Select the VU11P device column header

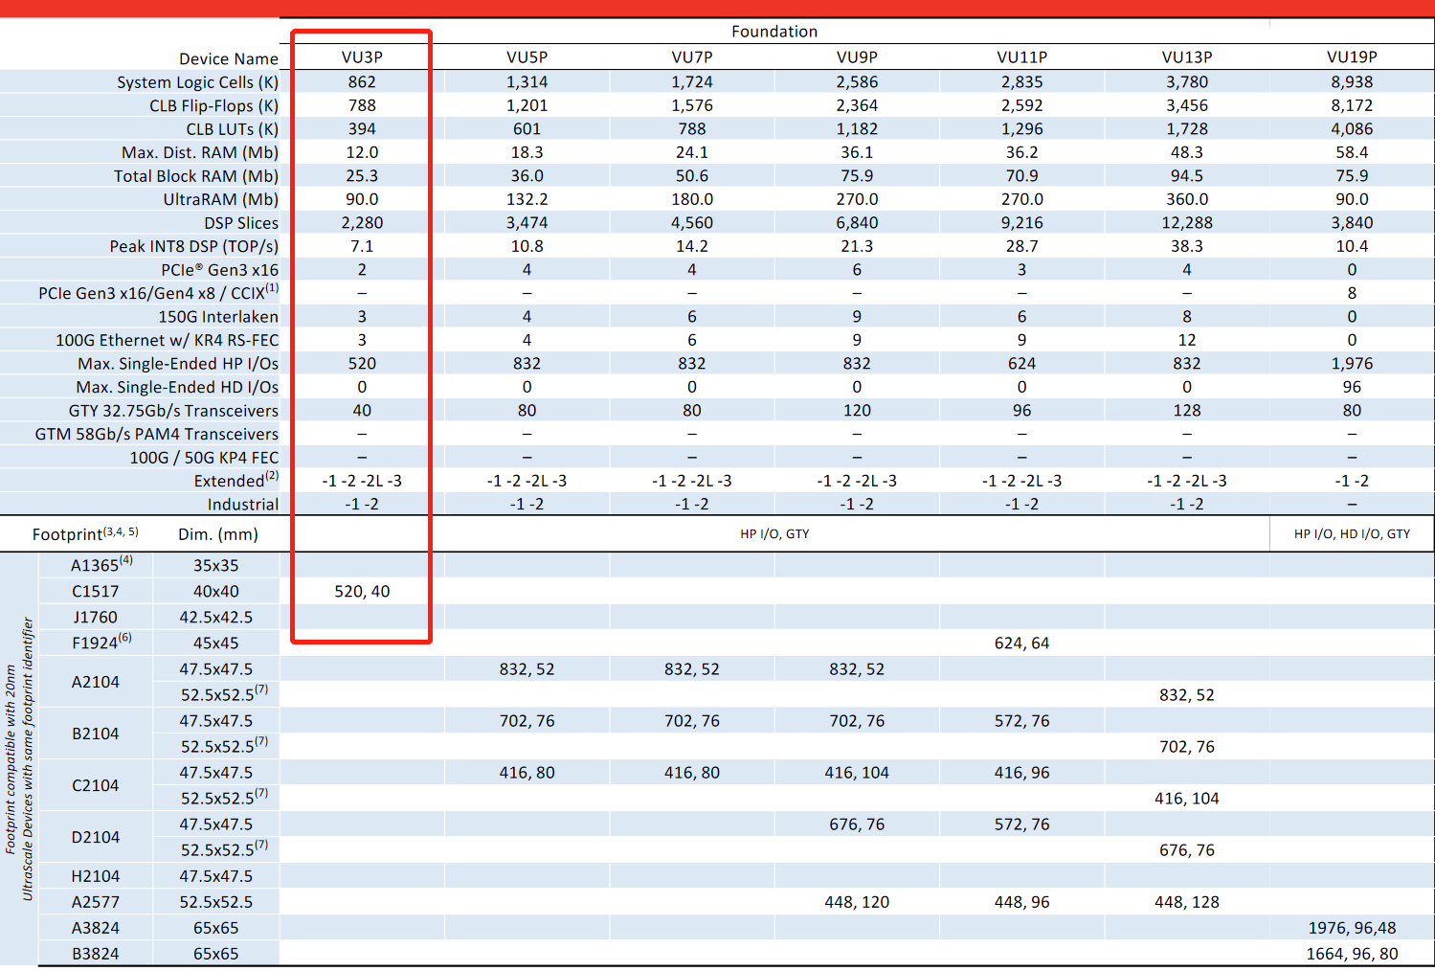(x=1021, y=57)
